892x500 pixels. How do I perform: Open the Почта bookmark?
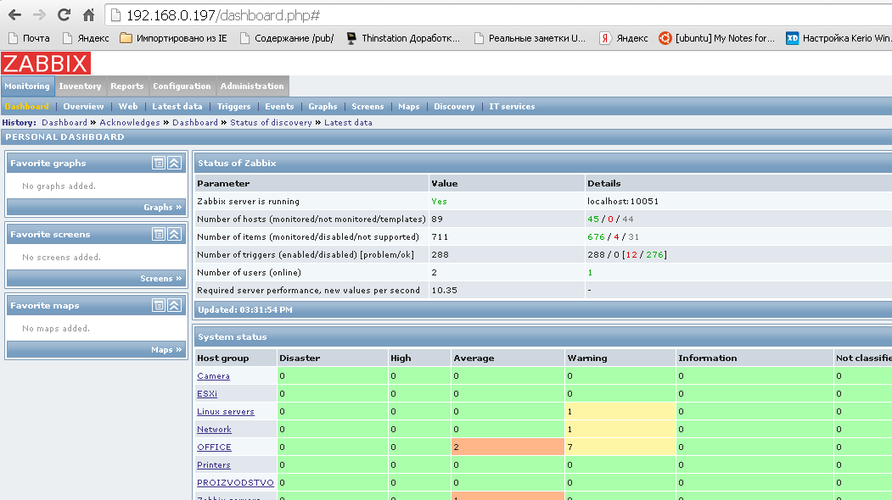(x=29, y=38)
